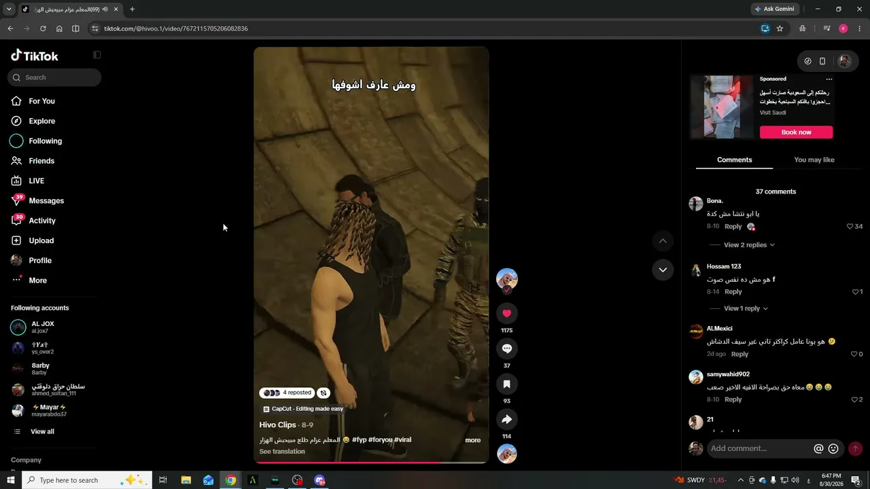This screenshot has height=489, width=870.
Task: Like ALMexici's comment
Action: point(854,355)
